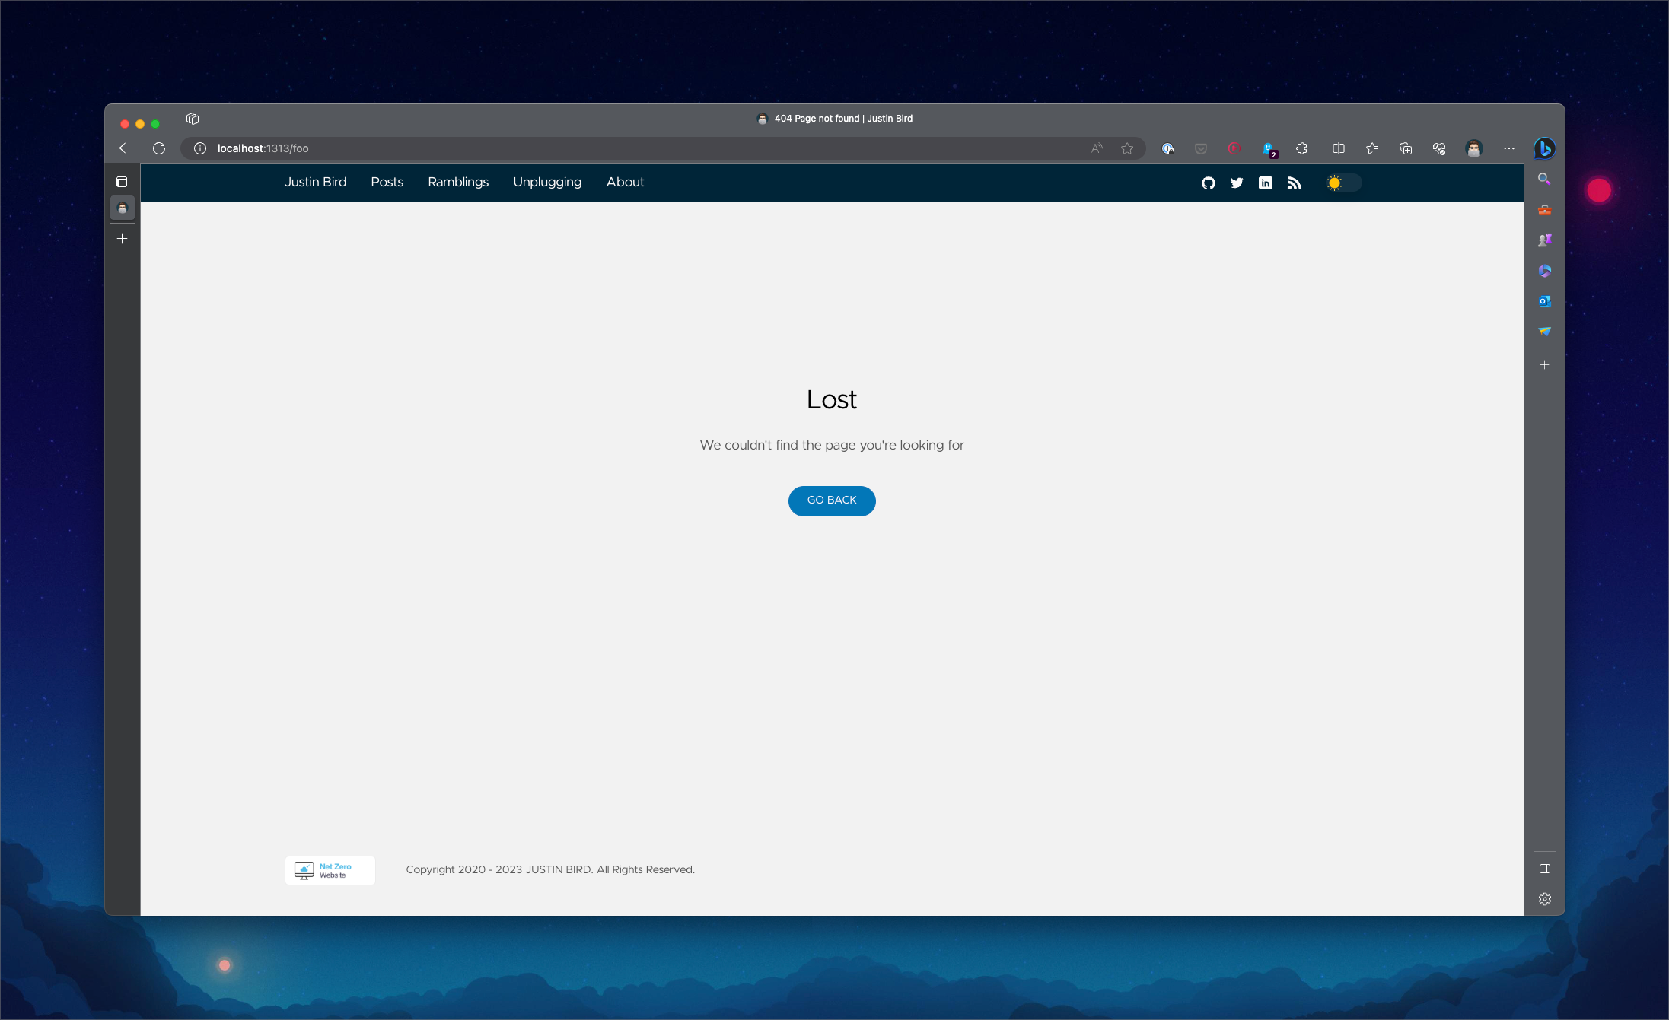Open Bing chat from the sidebar
The width and height of the screenshot is (1669, 1020).
[1545, 149]
